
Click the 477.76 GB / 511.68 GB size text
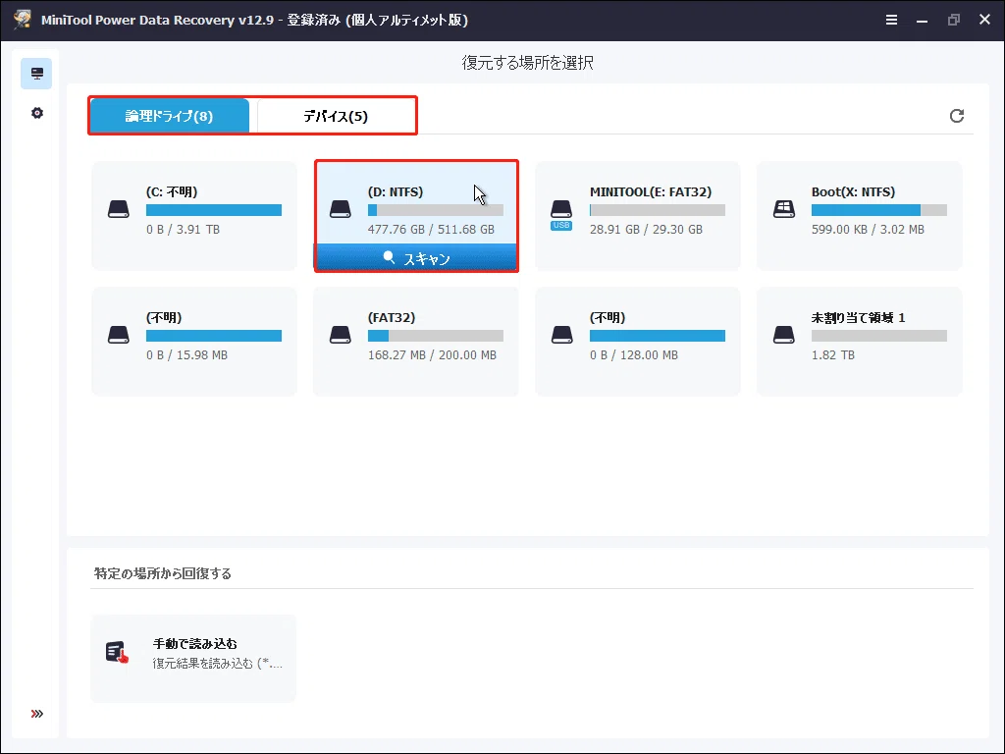432,229
